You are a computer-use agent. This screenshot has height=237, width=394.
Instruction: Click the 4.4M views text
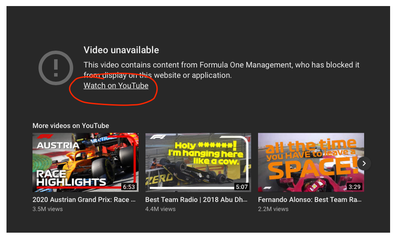[x=160, y=209]
